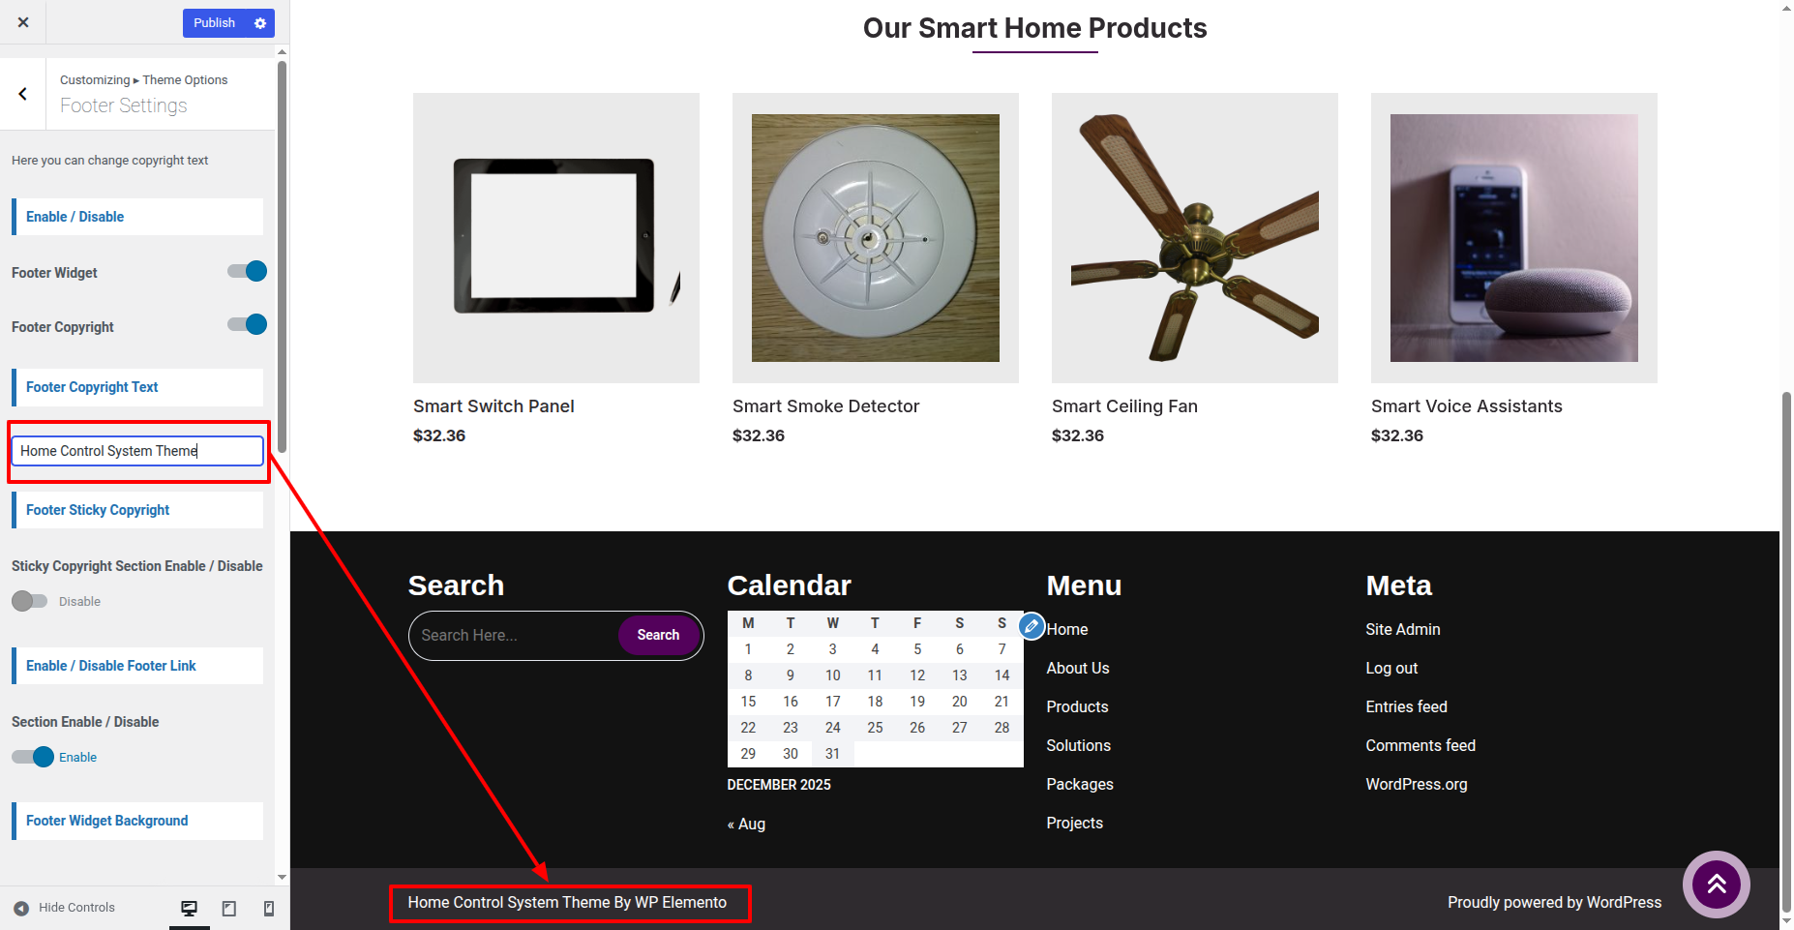Collapse the panel via Hide Controls
The image size is (1794, 930).
tap(65, 908)
